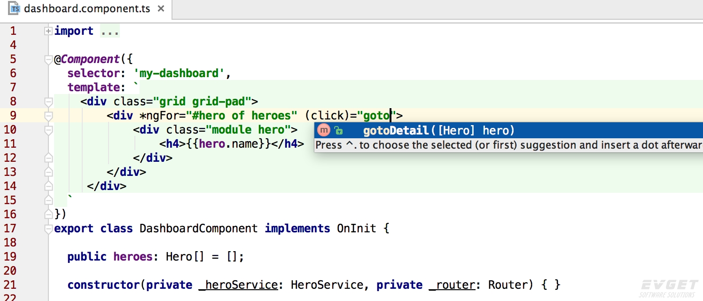Click the fold end marker on line 15
This screenshot has width=703, height=301.
coord(48,200)
